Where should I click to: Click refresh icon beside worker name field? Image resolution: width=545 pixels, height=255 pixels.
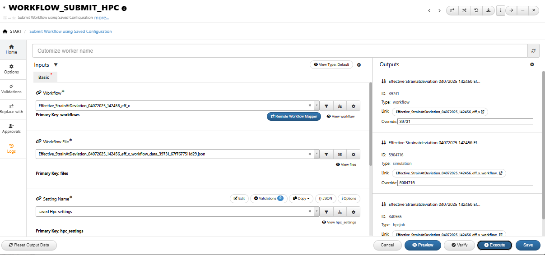(x=533, y=51)
